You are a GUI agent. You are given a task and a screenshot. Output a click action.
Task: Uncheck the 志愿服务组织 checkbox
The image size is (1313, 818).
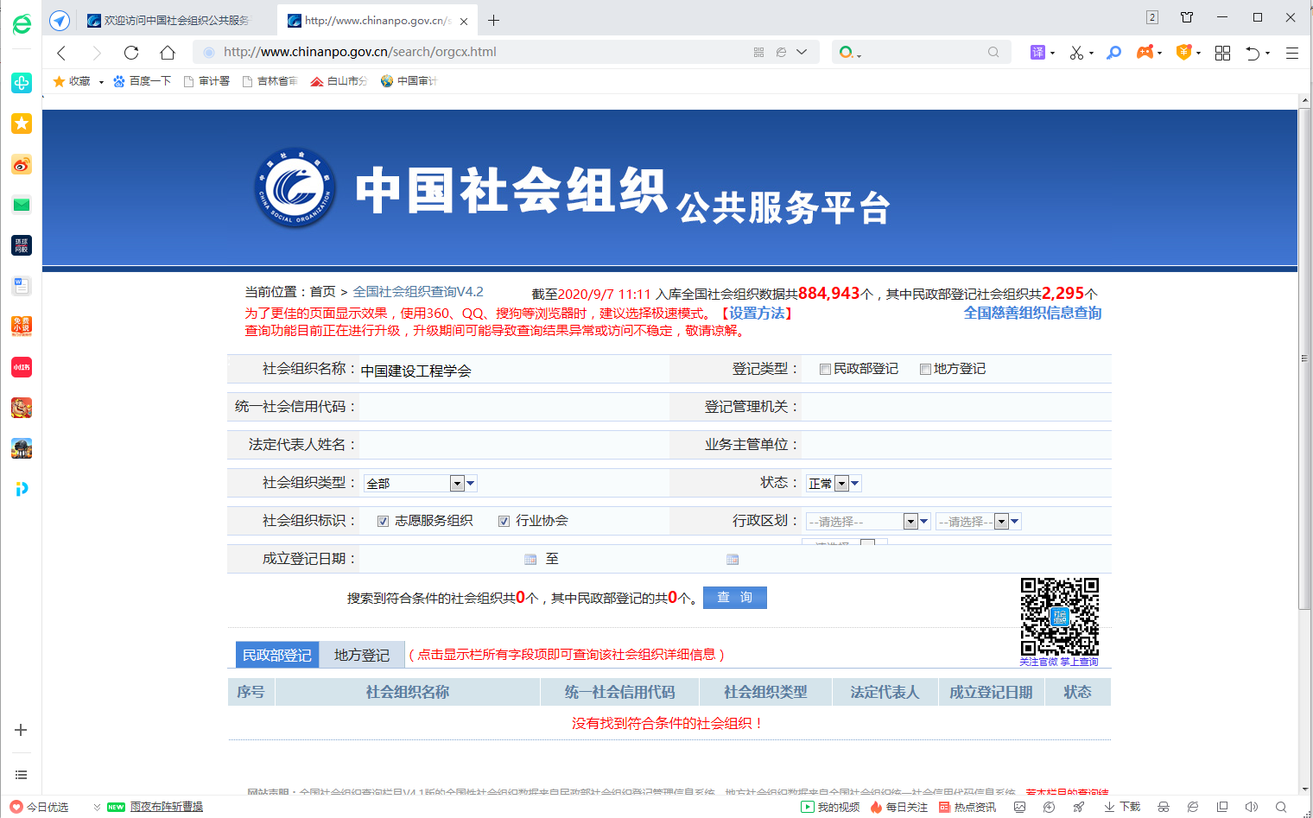(383, 522)
